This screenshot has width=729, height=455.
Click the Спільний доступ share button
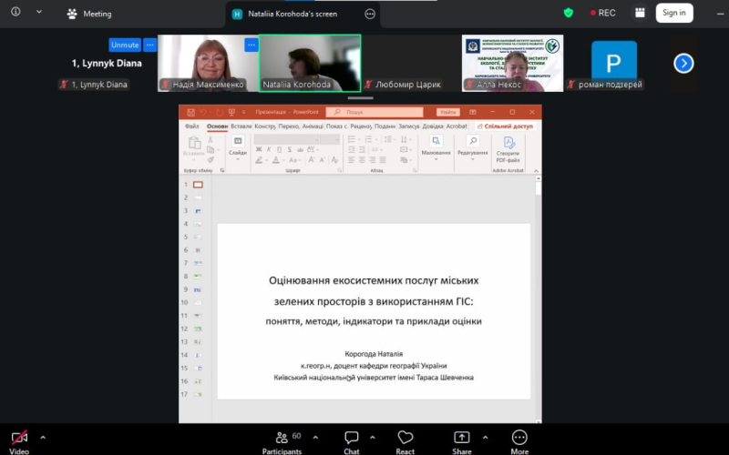(506, 126)
